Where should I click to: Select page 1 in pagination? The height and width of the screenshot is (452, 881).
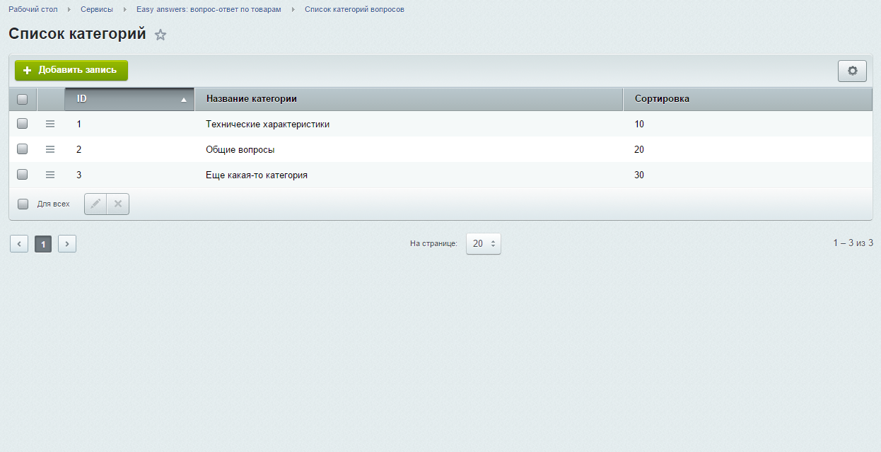coord(43,244)
